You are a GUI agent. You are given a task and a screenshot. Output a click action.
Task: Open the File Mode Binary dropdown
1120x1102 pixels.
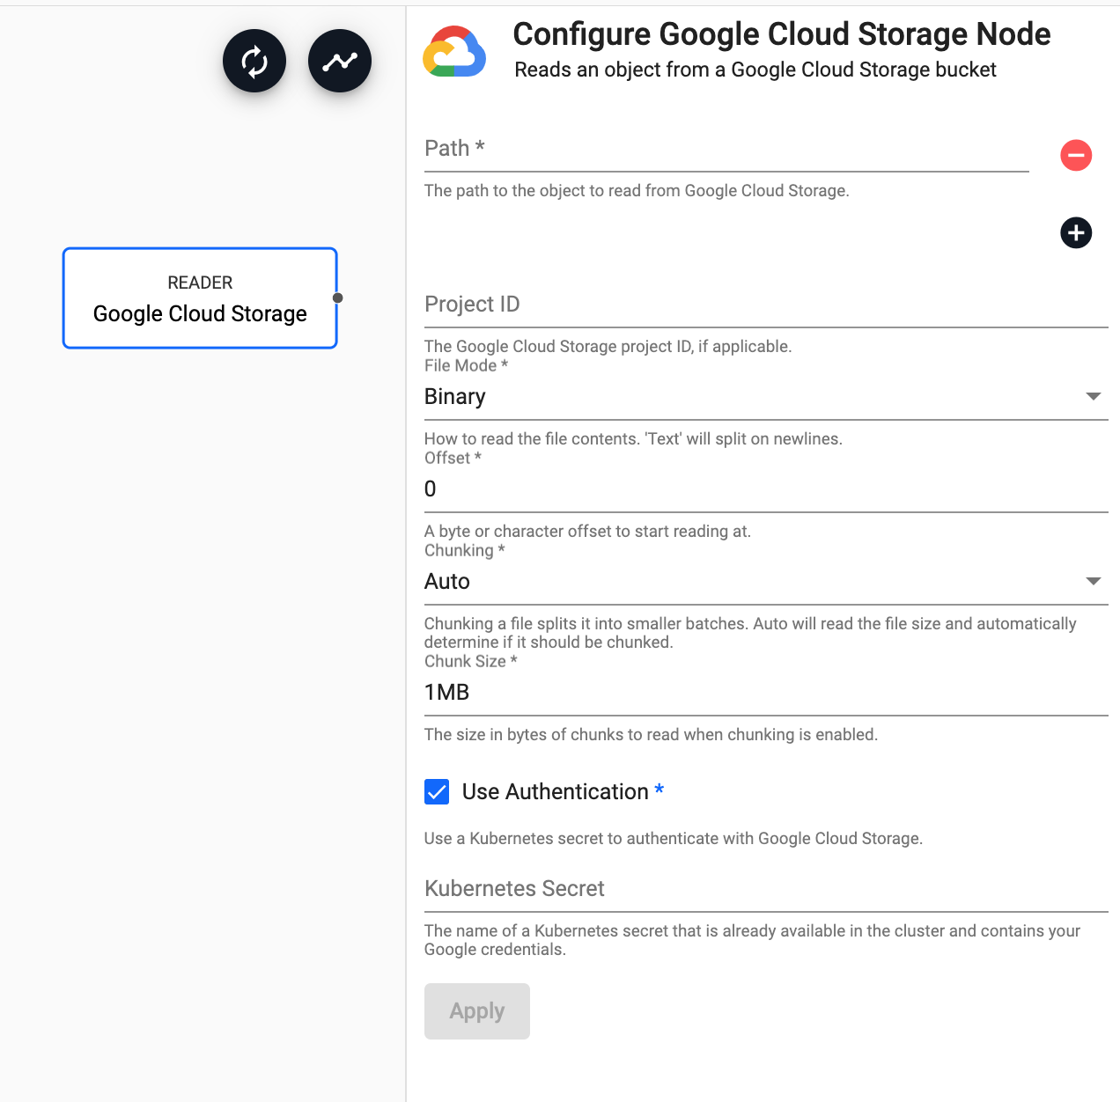(766, 397)
